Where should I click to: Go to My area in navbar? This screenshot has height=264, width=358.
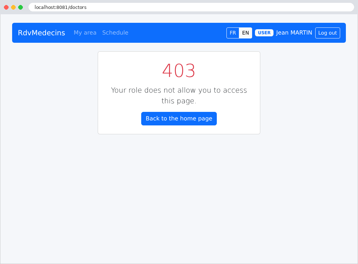click(x=85, y=33)
